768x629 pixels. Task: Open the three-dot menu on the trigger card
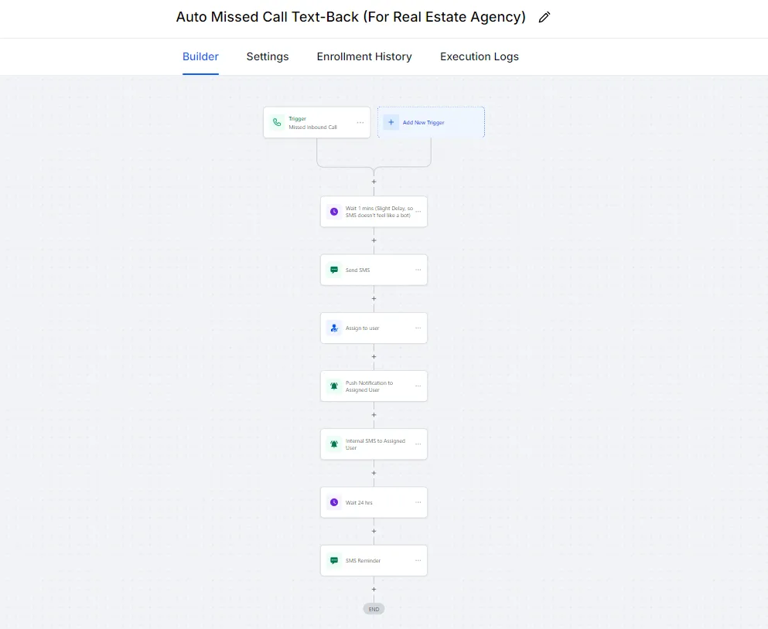pyautogui.click(x=360, y=122)
